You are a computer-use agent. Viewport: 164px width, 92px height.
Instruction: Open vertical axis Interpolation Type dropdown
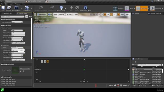point(18,60)
